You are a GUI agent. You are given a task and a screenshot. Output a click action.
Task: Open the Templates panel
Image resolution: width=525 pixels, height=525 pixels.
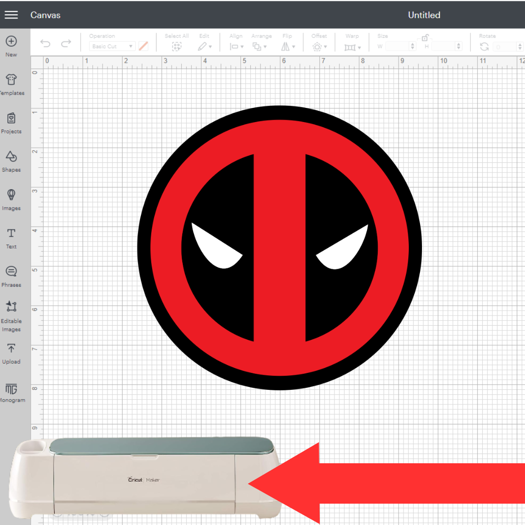[x=11, y=85]
